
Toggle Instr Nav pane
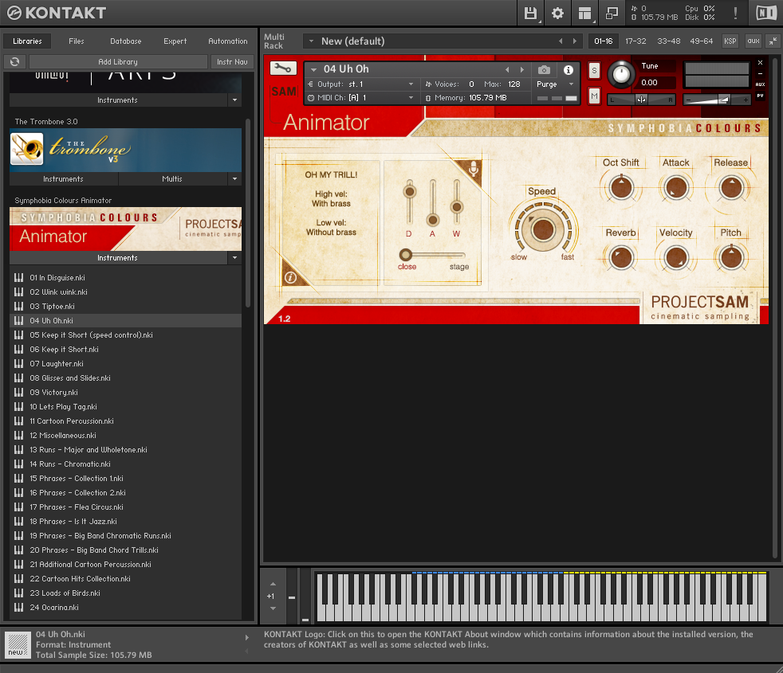point(232,61)
